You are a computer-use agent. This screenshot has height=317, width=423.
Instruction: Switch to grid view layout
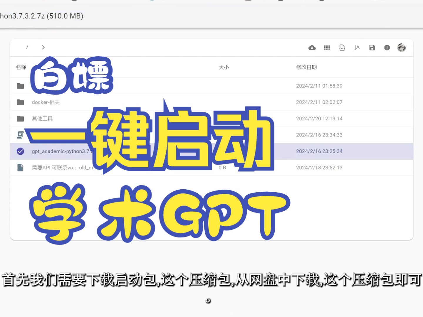(x=327, y=48)
